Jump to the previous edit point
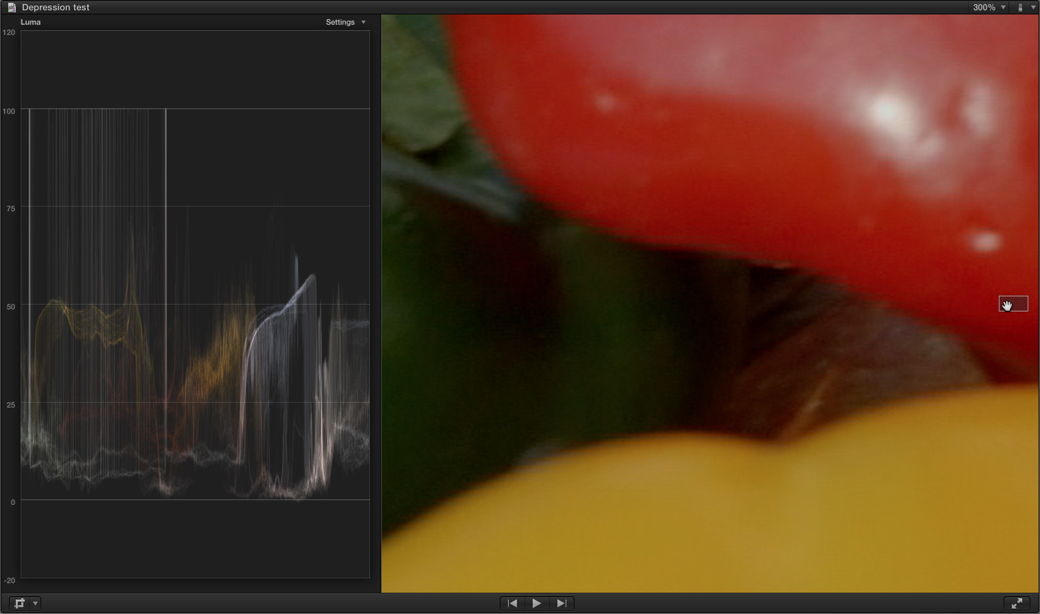Screen dimensions: 1040x614 click(512, 603)
